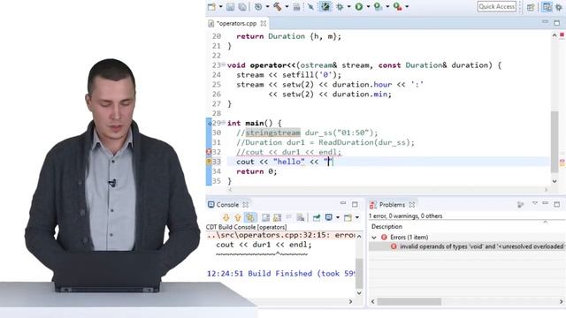
Task: Click the Pin Console icon
Action: (317, 217)
